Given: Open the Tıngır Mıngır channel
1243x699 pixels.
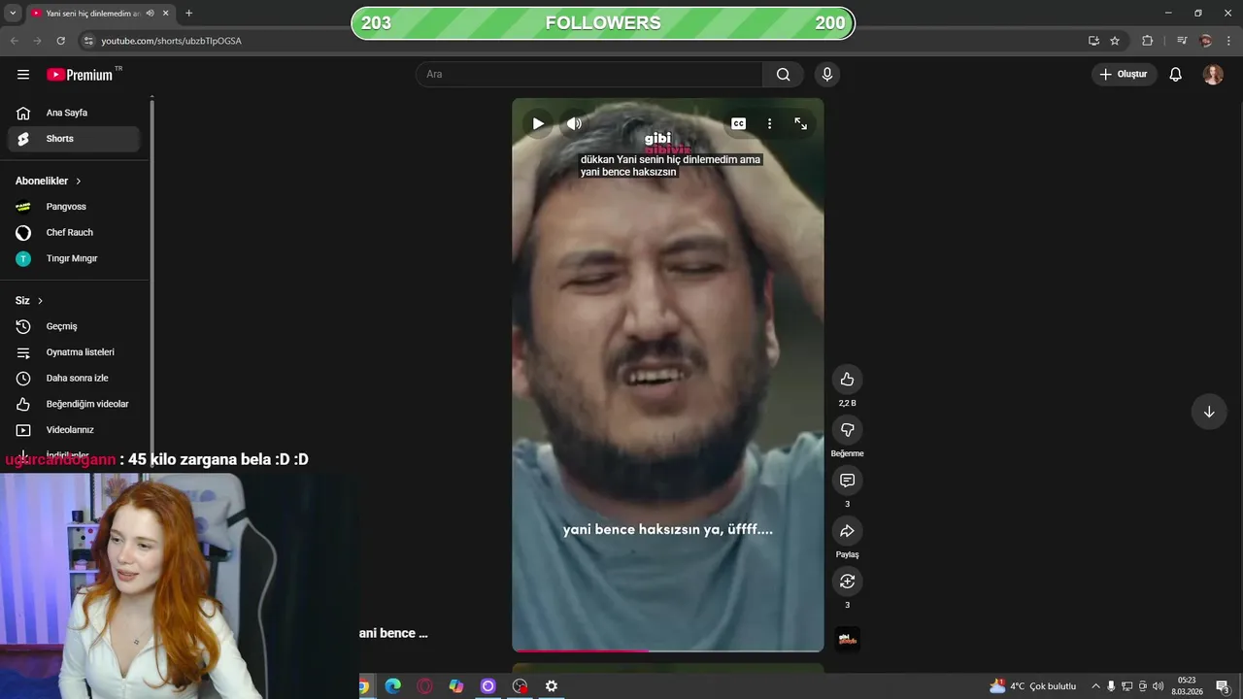Looking at the screenshot, I should pos(74,258).
